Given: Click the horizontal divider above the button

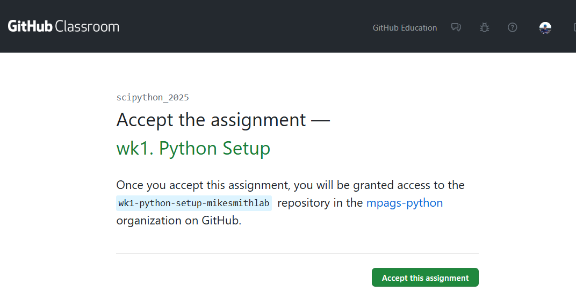Looking at the screenshot, I should point(298,253).
